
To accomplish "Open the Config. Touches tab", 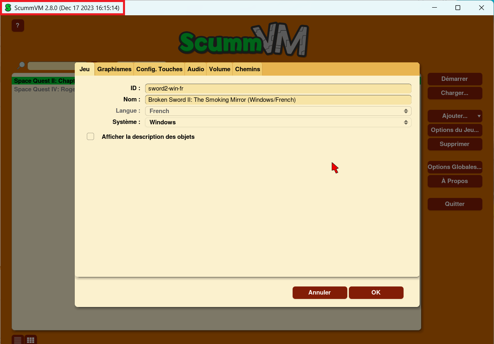I will [159, 69].
